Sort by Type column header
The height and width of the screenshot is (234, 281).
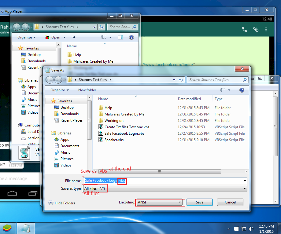[x=219, y=99]
